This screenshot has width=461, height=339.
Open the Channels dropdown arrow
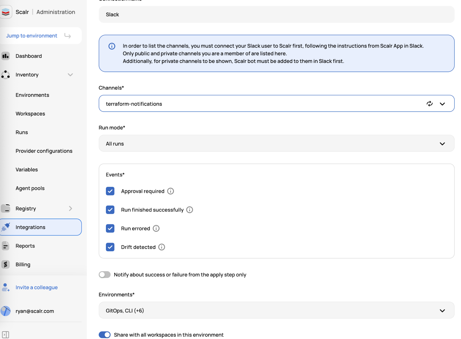[x=442, y=104]
